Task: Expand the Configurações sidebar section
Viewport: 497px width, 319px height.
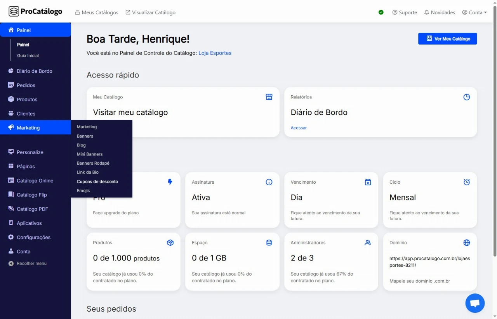Action: [x=33, y=237]
